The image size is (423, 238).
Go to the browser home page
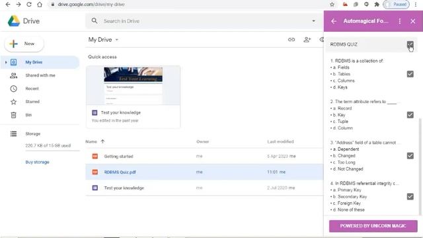[x=40, y=5]
